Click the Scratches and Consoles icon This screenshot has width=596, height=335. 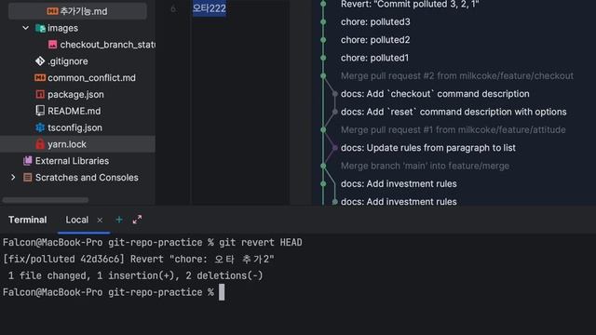(x=27, y=178)
